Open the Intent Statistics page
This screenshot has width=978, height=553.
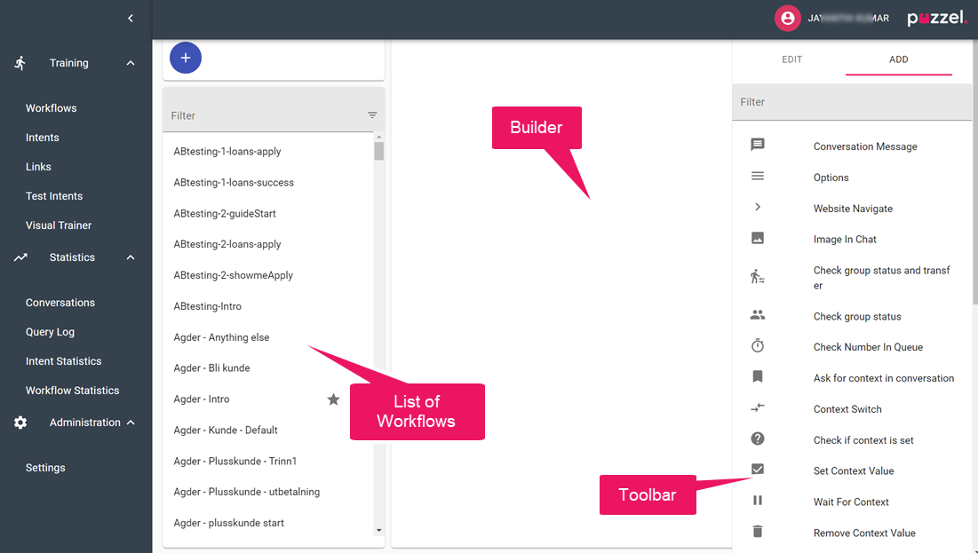point(63,361)
